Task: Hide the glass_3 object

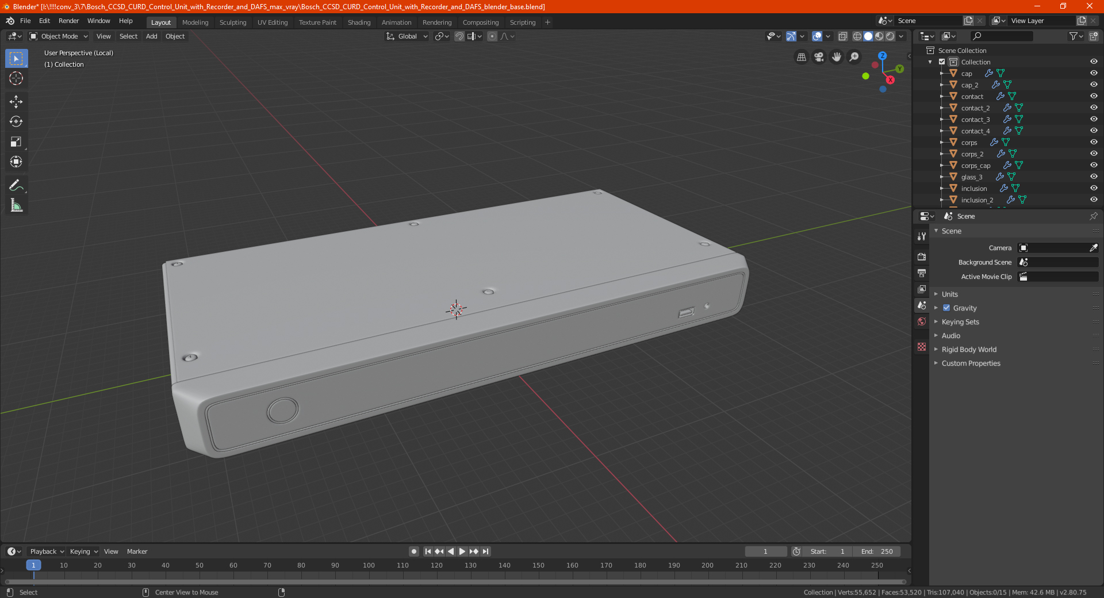Action: [1094, 177]
